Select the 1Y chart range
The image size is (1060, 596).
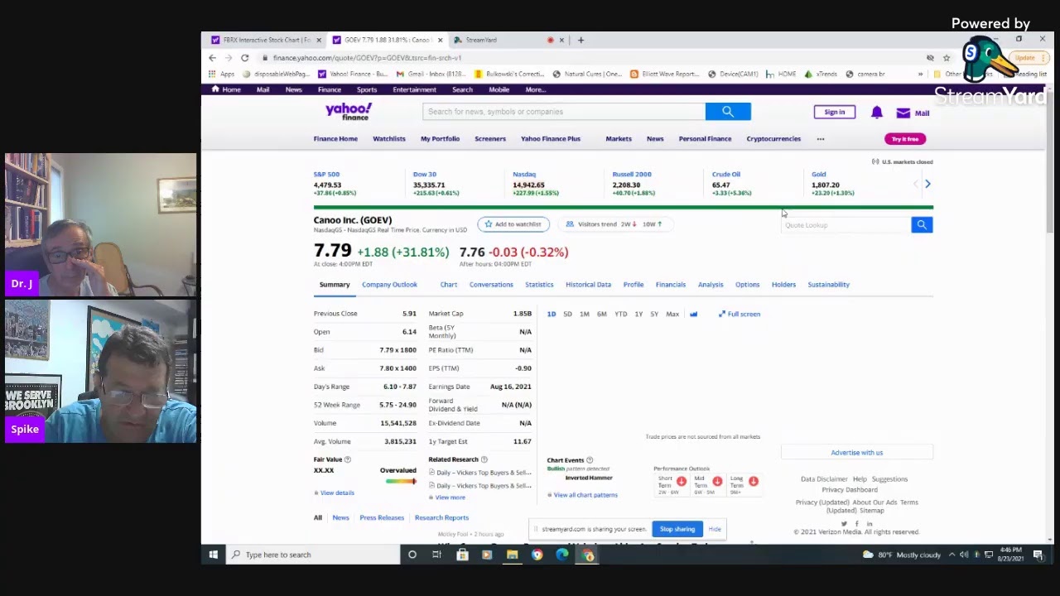click(x=638, y=314)
